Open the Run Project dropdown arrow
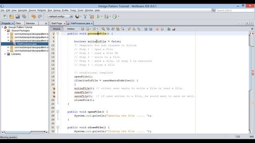Image resolution: width=255 pixels, height=143 pixels. tap(102, 16)
